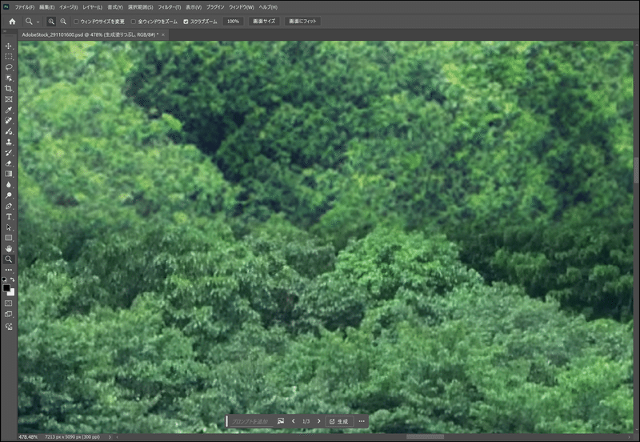
Task: Open the ファイル menu
Action: (25, 7)
